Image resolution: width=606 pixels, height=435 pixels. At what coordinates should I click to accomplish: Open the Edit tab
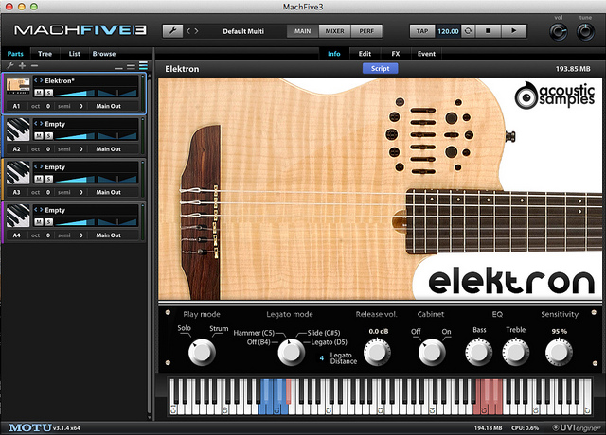tap(365, 54)
